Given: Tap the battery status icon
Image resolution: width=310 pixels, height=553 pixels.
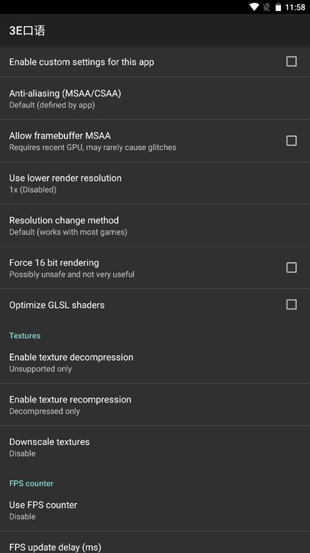Looking at the screenshot, I should point(278,7).
